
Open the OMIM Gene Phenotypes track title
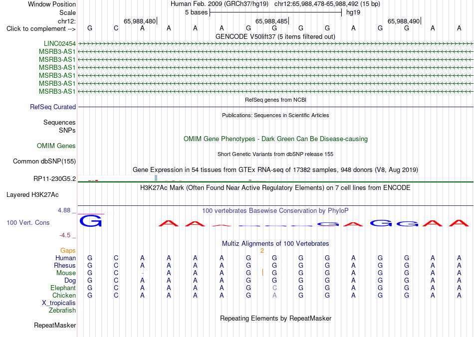tap(275, 139)
